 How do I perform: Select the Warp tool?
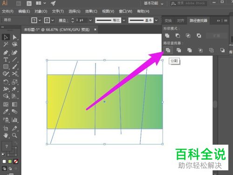(x=6, y=89)
